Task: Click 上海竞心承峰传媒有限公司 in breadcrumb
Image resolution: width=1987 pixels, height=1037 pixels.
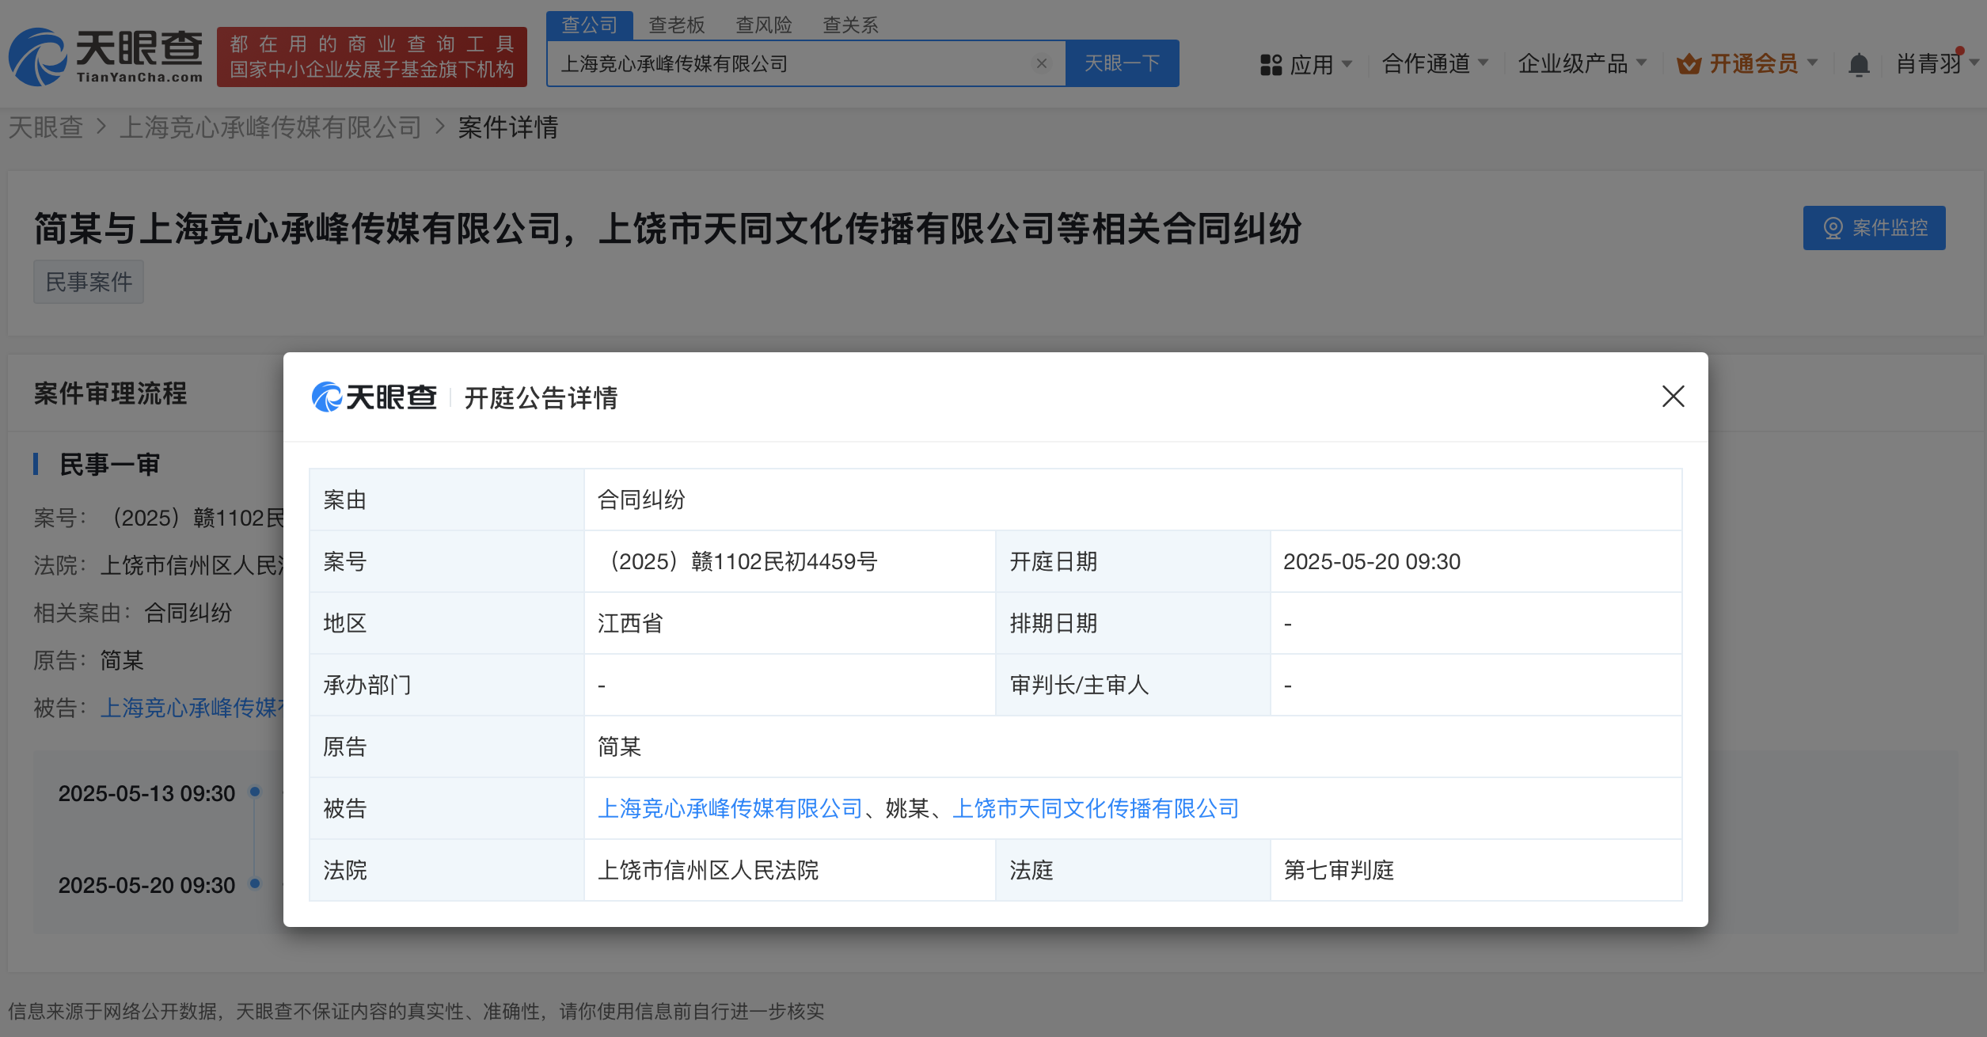Action: (x=270, y=127)
